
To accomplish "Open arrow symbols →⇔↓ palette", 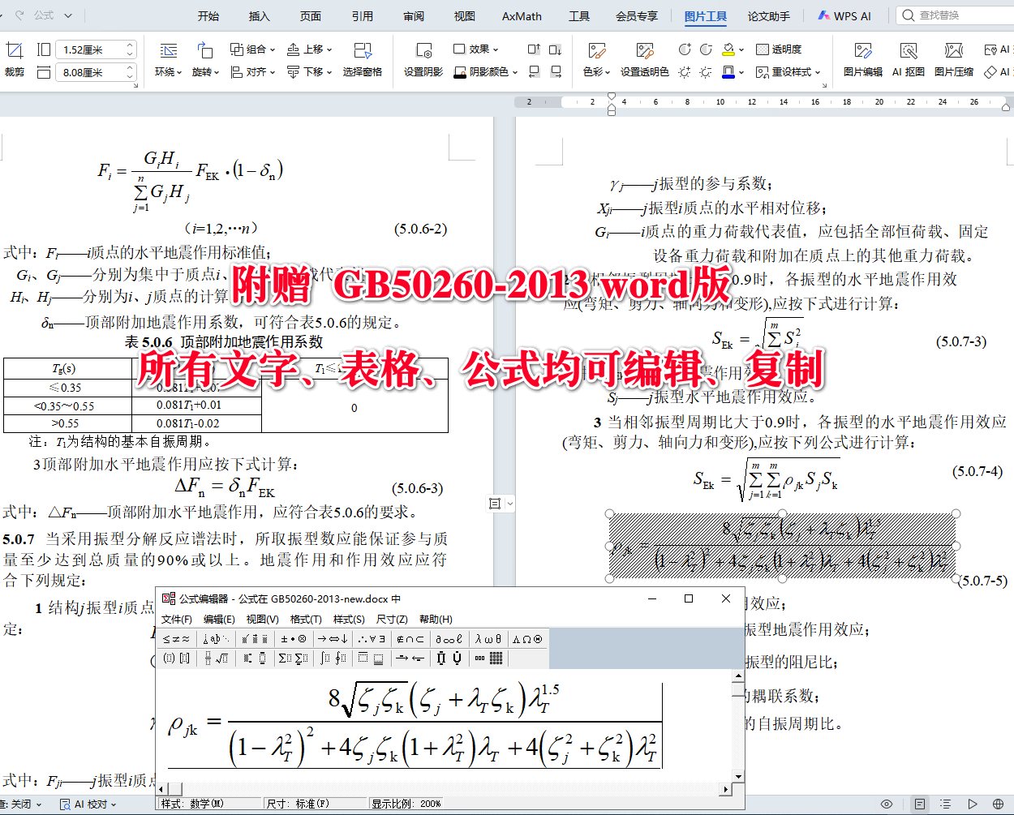I will pyautogui.click(x=333, y=639).
